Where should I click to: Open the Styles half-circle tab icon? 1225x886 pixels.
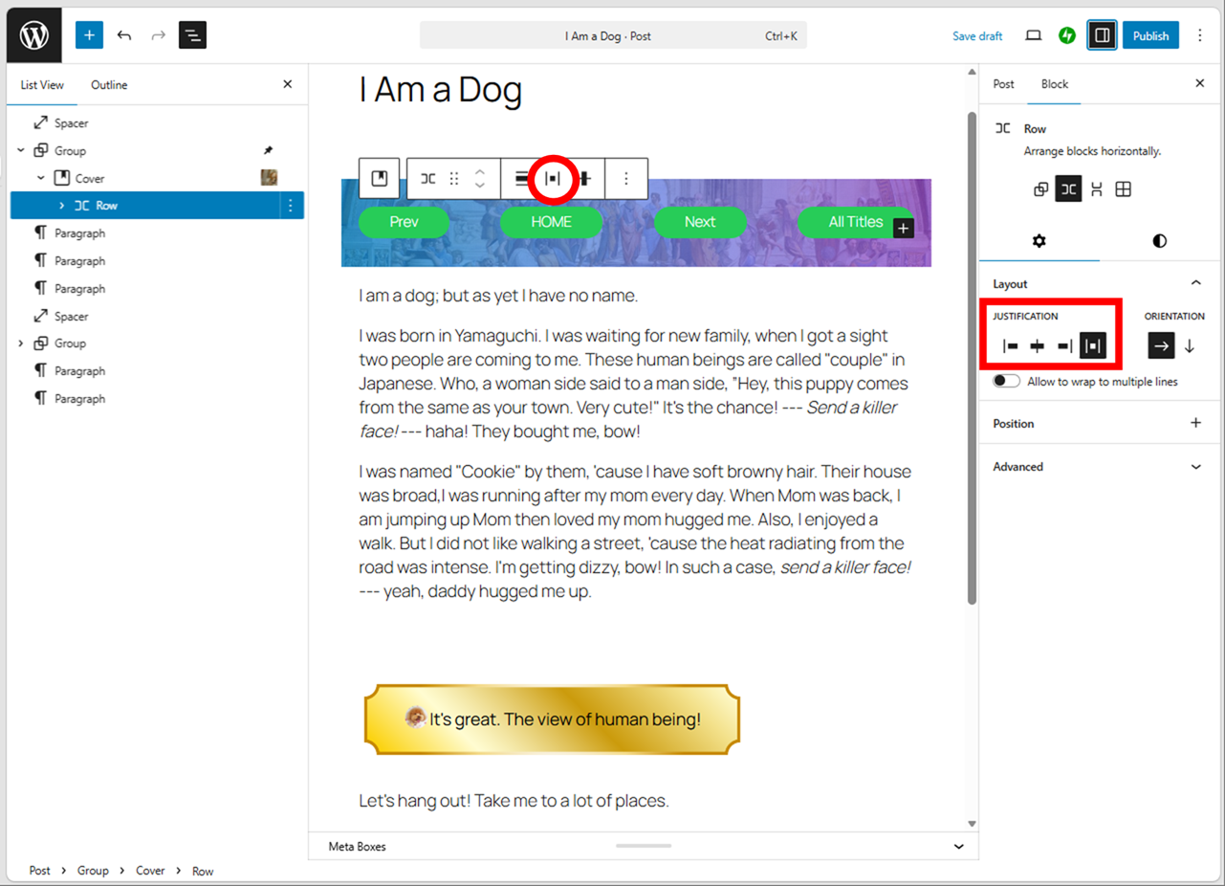pyautogui.click(x=1159, y=241)
